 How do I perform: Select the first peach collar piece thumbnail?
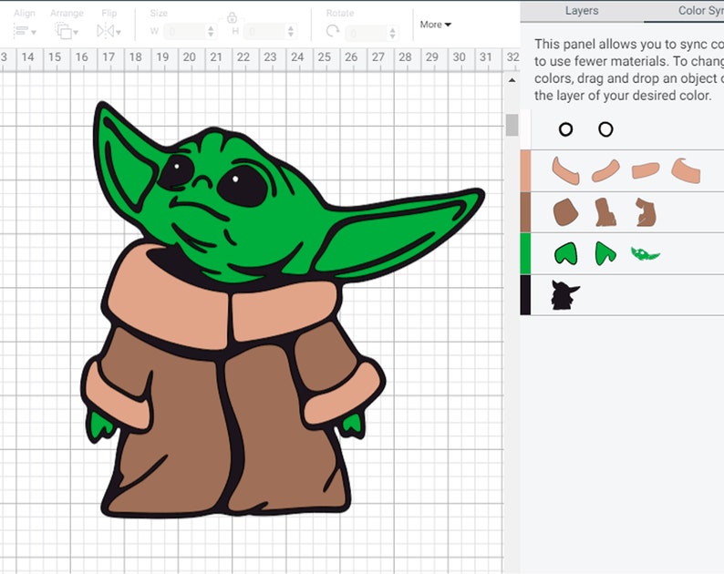click(565, 171)
